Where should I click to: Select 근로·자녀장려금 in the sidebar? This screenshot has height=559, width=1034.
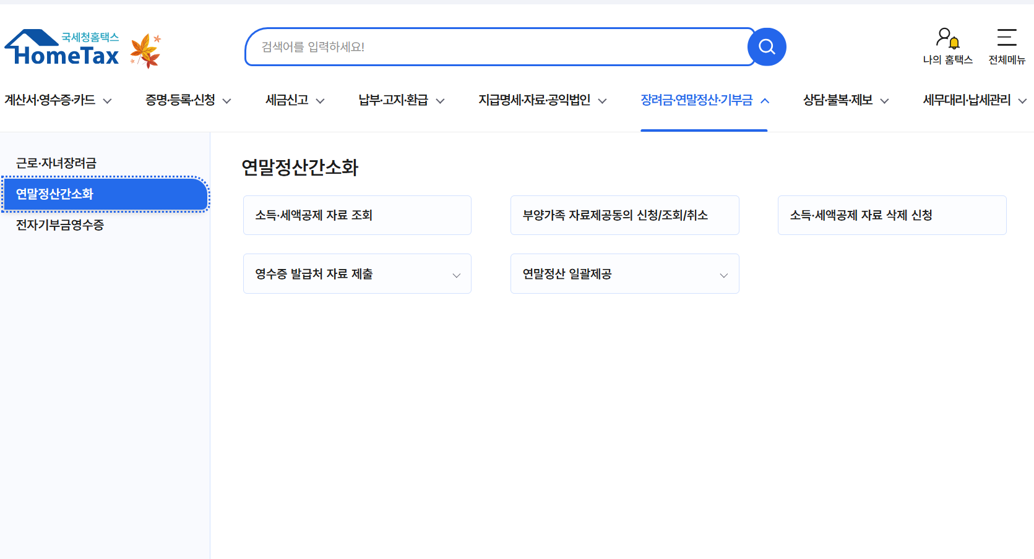coord(59,163)
